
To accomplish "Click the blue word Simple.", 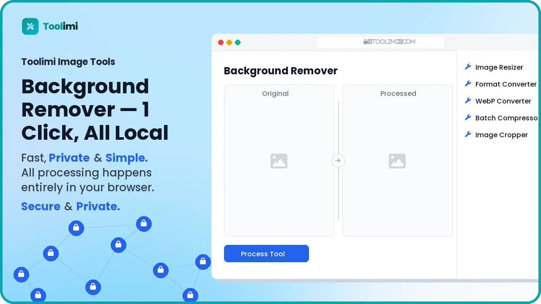I will pos(126,158).
